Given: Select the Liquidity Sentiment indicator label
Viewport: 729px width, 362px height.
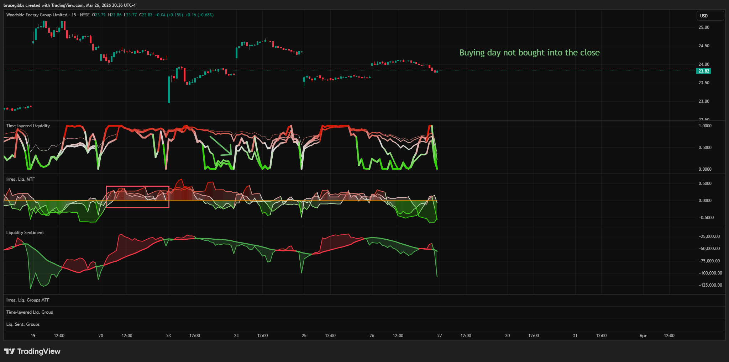Looking at the screenshot, I should tap(25, 233).
